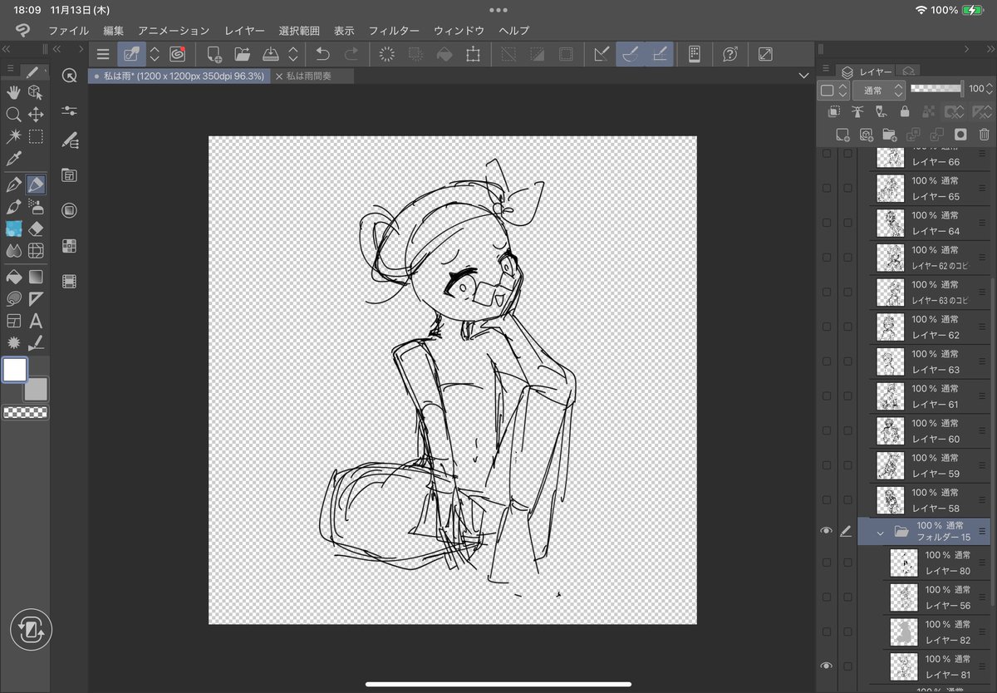Open the ファイル menu

(68, 31)
